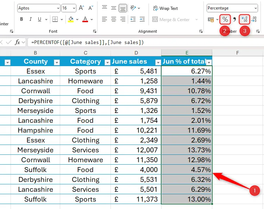This screenshot has width=264, height=209.
Task: Click the Increase Decimal button
Action: (x=244, y=19)
